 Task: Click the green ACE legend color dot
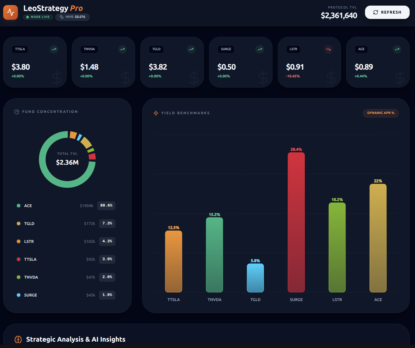pos(19,206)
